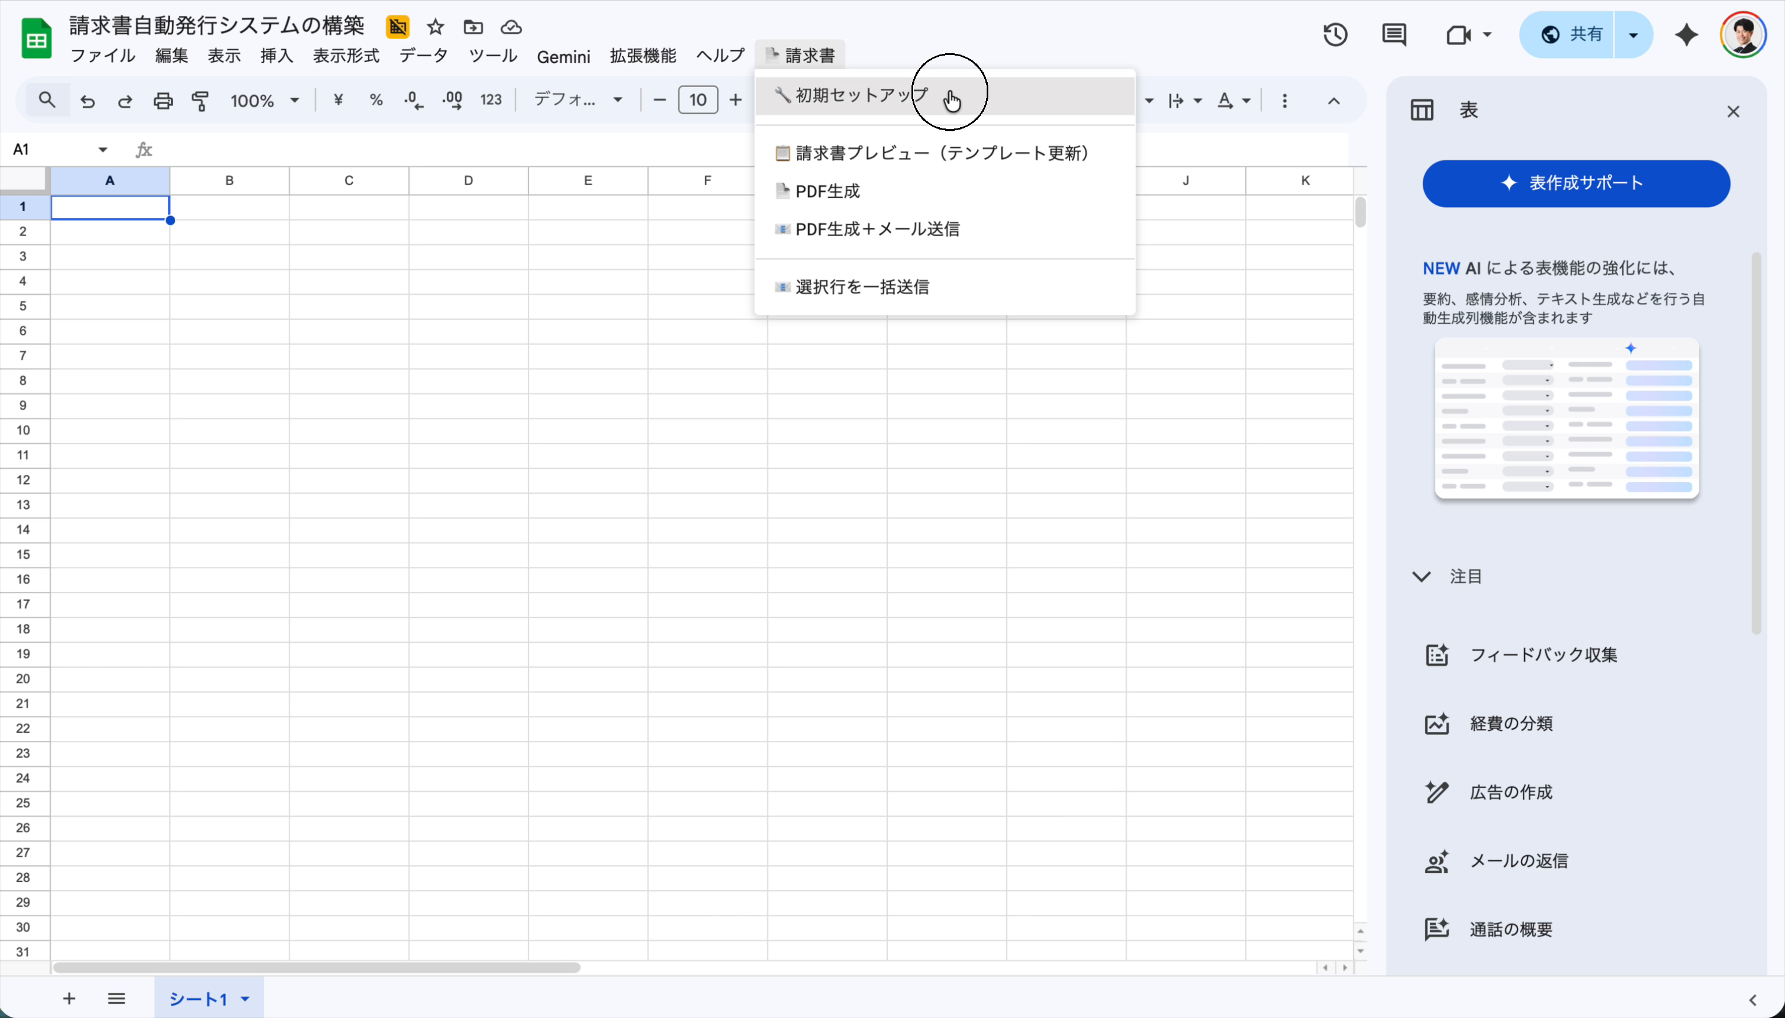Viewport: 1785px width, 1018px height.
Task: Move spreadsheet to a folder
Action: (x=473, y=27)
